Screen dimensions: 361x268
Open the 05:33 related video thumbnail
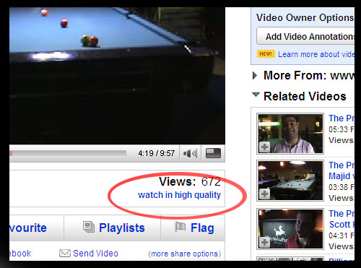coord(290,134)
